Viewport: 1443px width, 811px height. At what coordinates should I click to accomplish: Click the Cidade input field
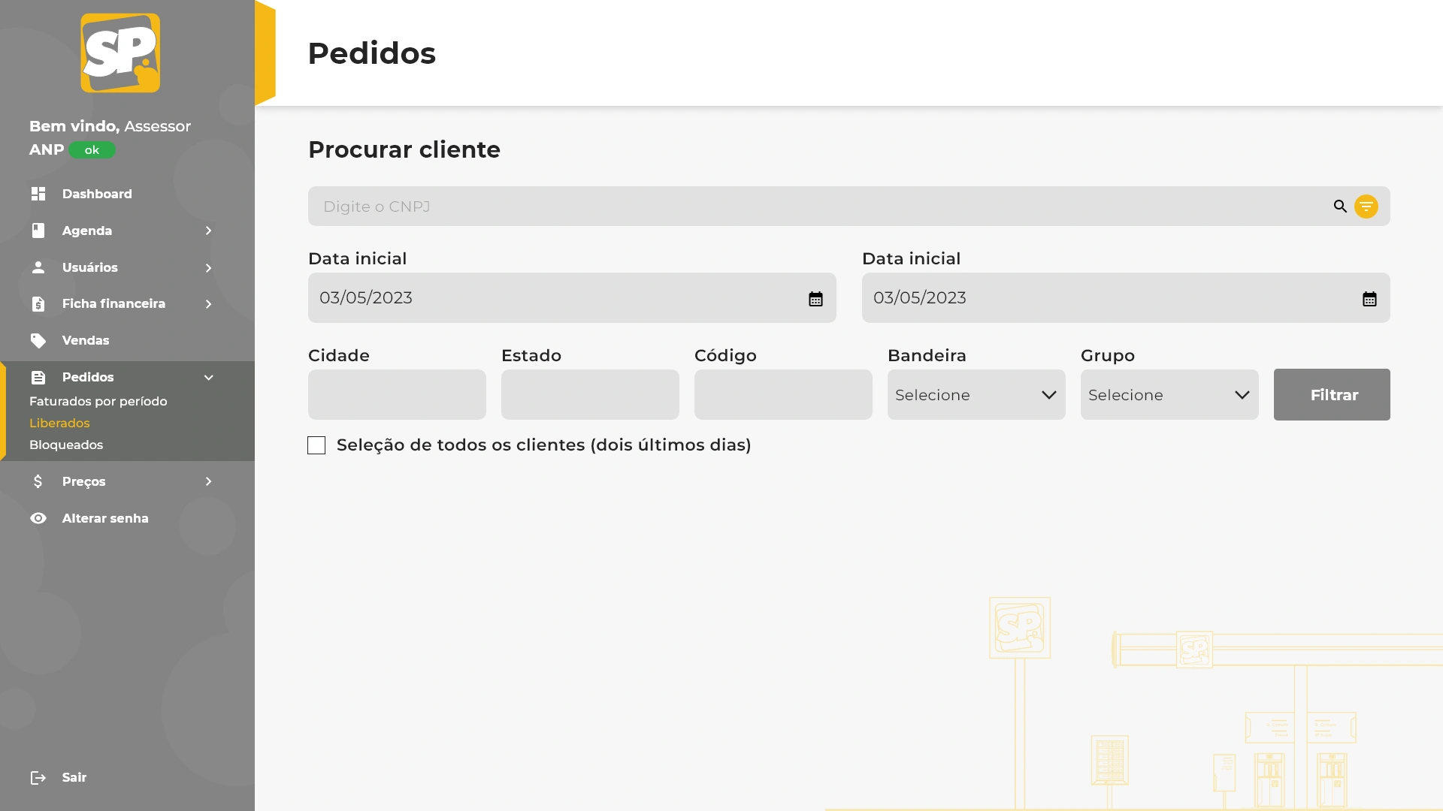tap(397, 395)
